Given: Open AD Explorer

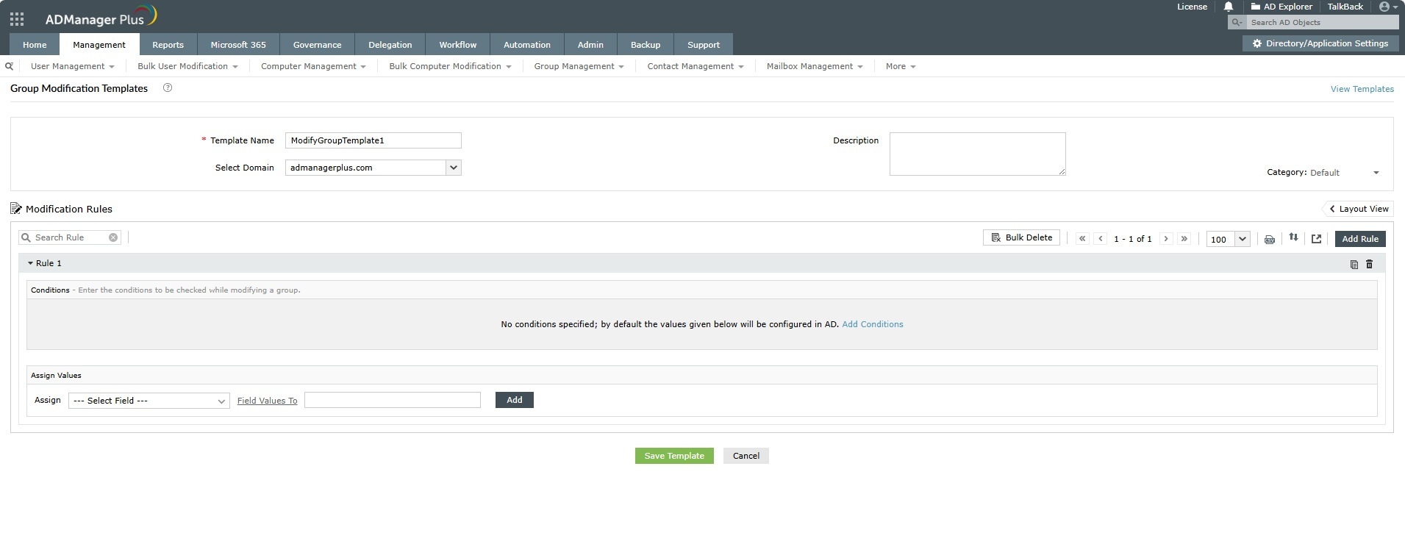Looking at the screenshot, I should (1281, 7).
